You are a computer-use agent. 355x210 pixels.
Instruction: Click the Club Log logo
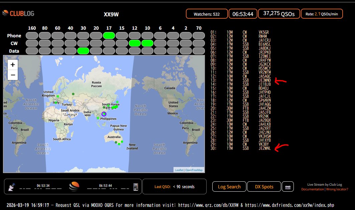18,13
